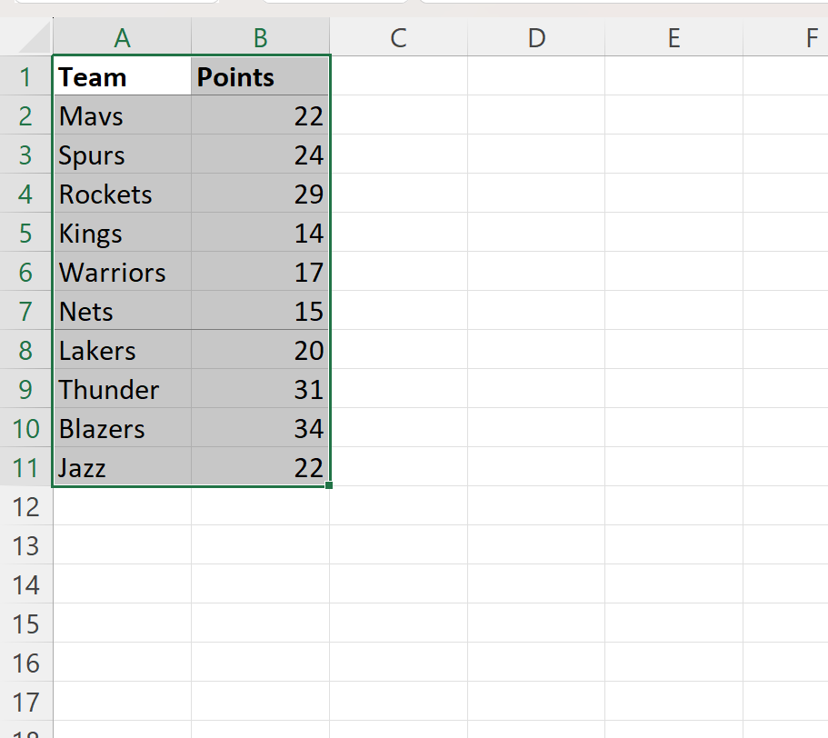Select the cell containing Jazz
This screenshot has width=828, height=738.
click(x=122, y=467)
